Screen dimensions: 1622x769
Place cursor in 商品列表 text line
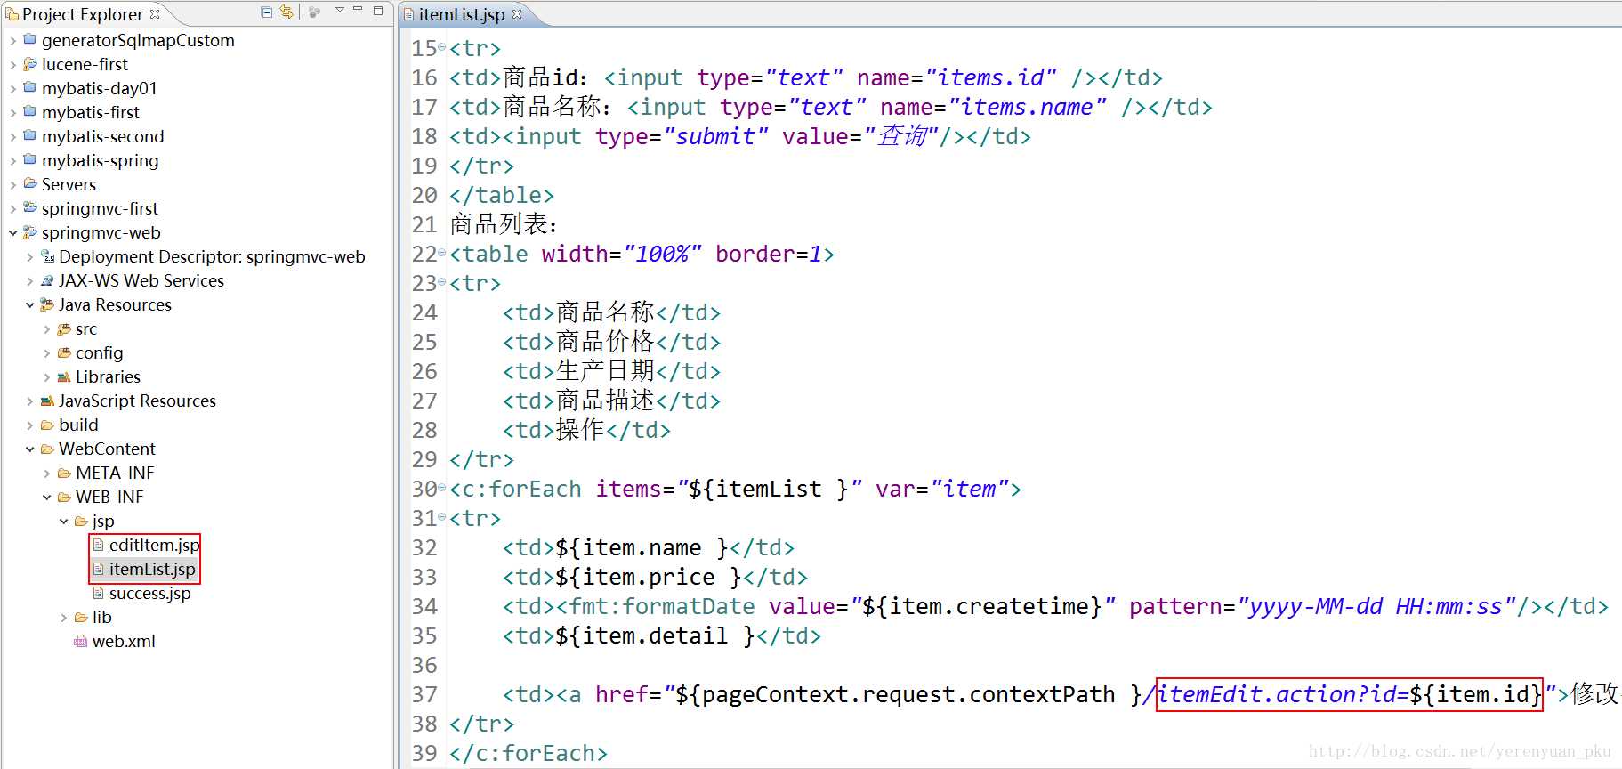(504, 224)
